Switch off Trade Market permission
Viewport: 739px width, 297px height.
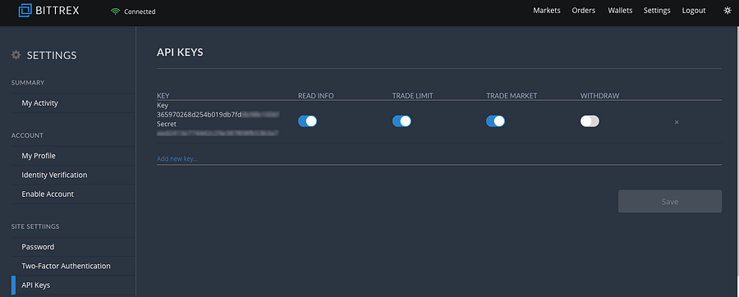[x=495, y=121]
